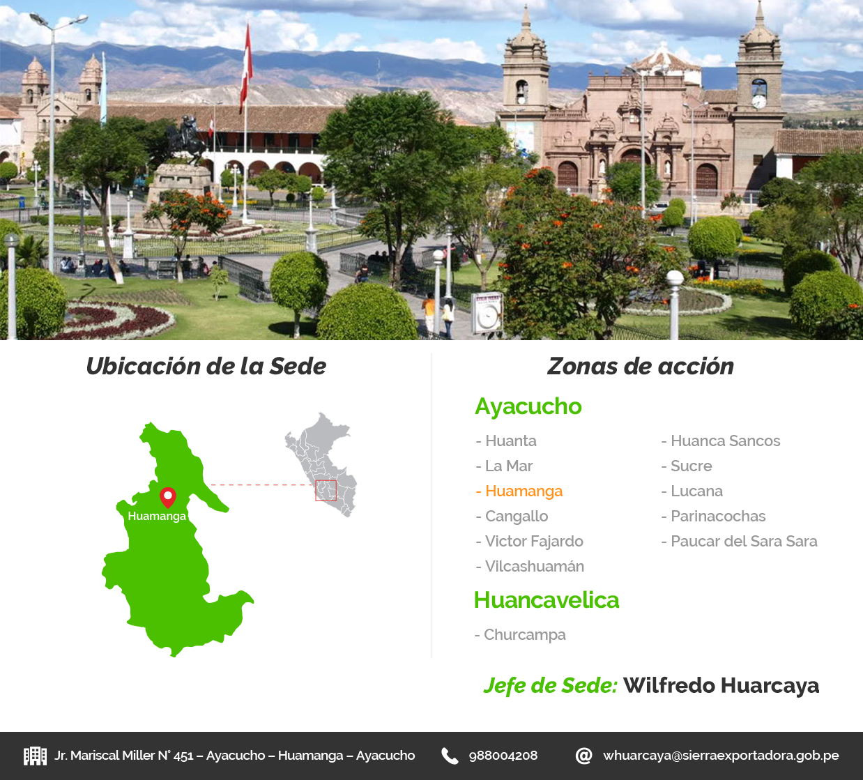This screenshot has width=863, height=780.
Task: Click the name Wilfredo Huarcaya
Action: (721, 686)
